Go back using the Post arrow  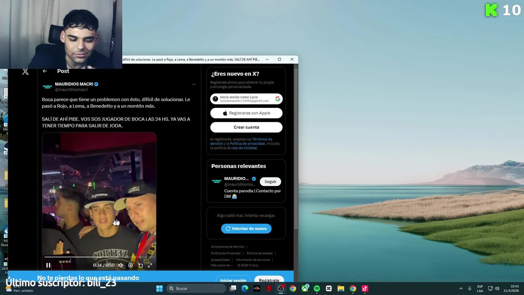(x=45, y=71)
